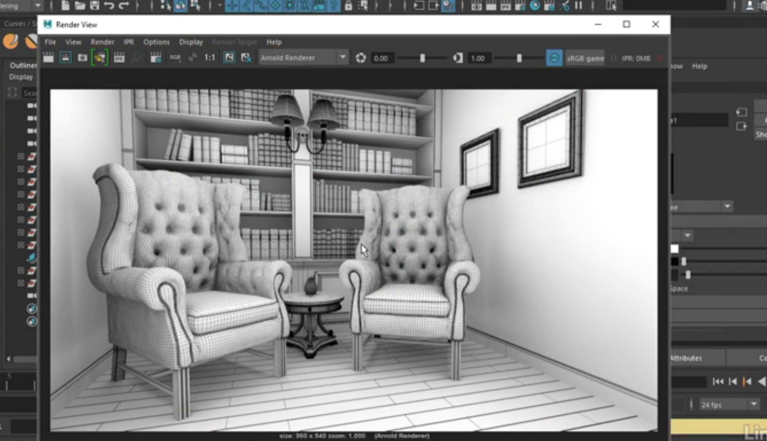
Task: Click Redo arrow in Maya toolbar
Action: tap(123, 6)
